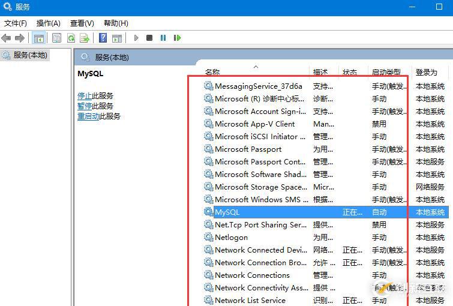The width and height of the screenshot is (453, 306).
Task: Open the 文件(F) menu
Action: [16, 23]
